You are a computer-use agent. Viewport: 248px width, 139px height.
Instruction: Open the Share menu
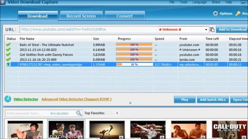pos(216,2)
